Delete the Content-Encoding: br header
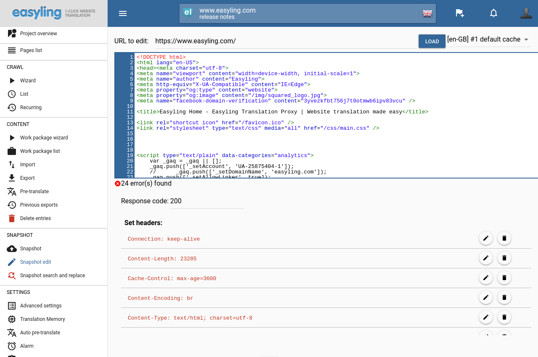 [x=504, y=297]
